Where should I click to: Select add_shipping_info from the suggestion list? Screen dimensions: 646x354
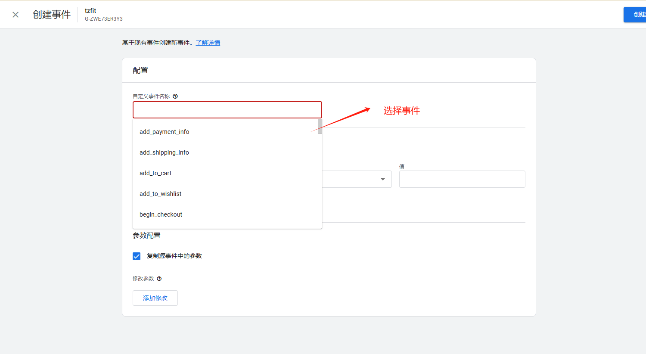coord(164,152)
